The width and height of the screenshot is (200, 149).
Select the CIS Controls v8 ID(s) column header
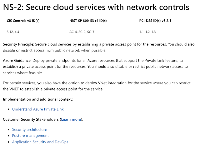23,21
